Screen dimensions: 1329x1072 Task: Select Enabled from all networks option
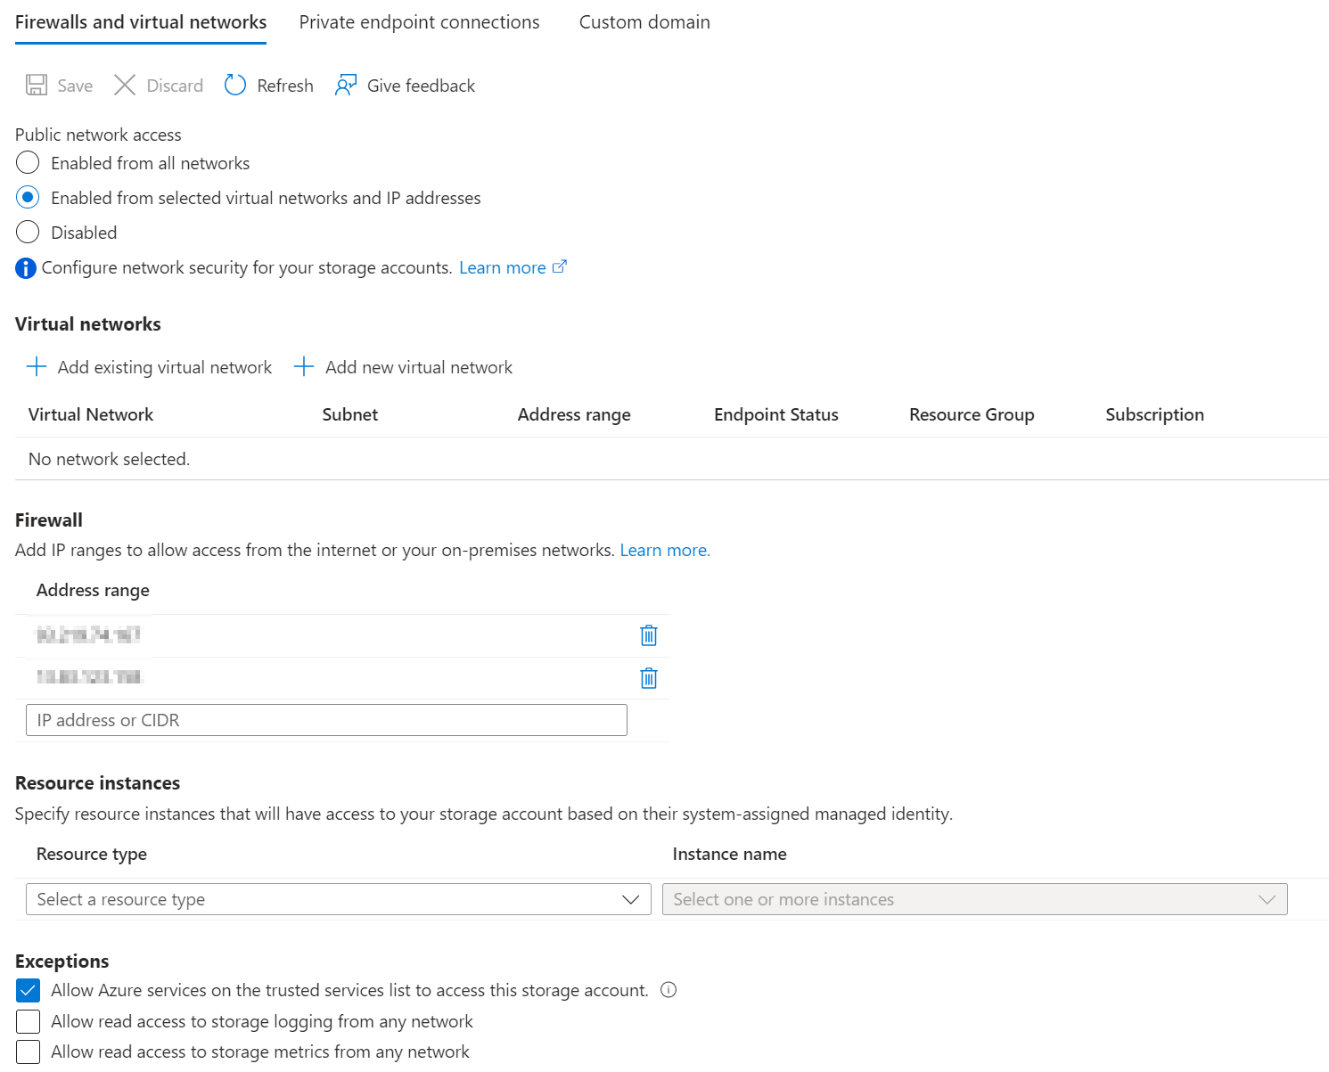click(x=28, y=163)
